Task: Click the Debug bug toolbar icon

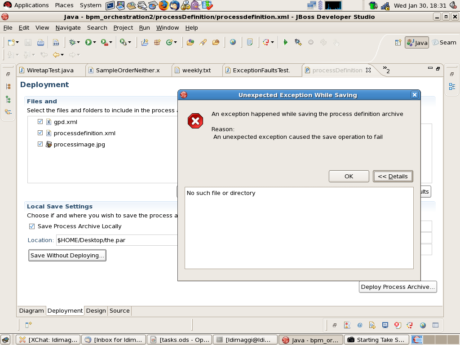Action: coord(72,43)
